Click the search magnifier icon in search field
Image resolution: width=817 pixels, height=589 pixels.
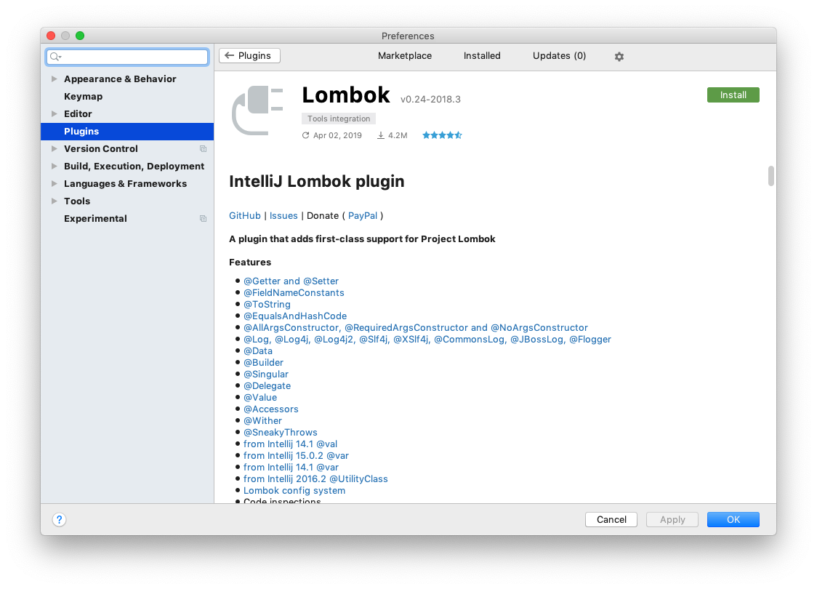[55, 57]
